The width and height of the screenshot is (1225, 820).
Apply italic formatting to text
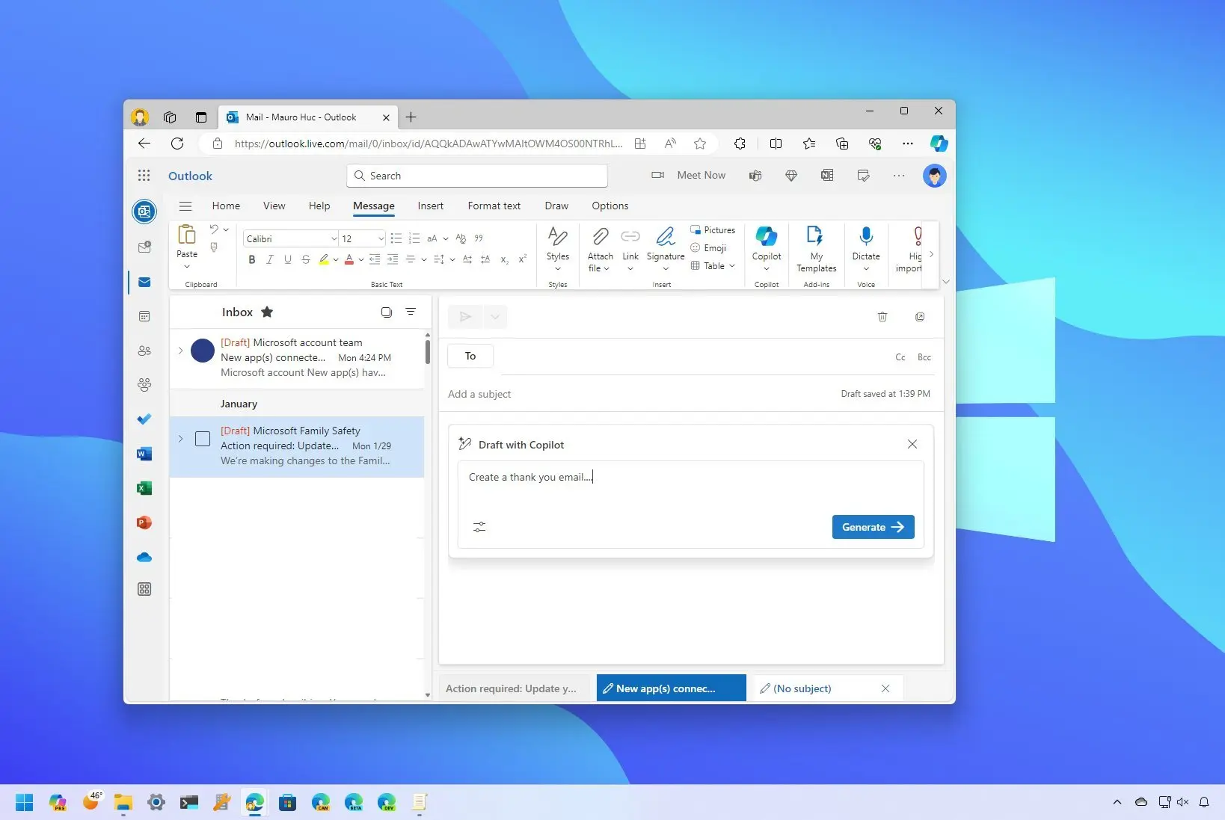point(270,259)
